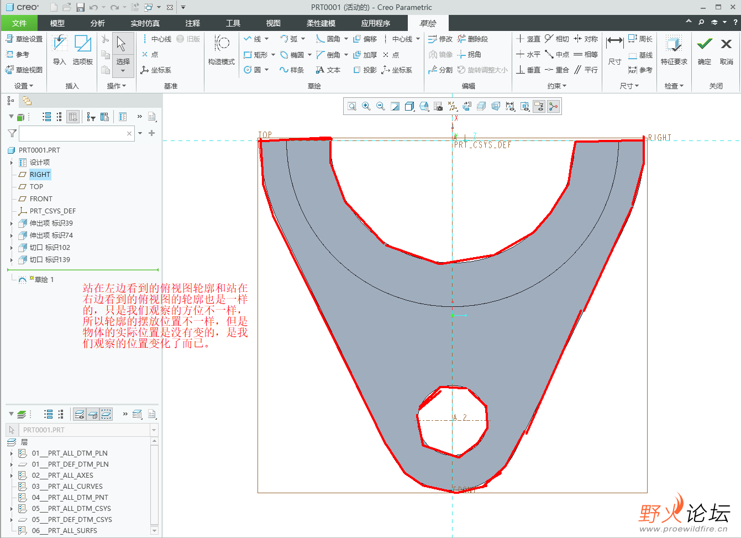Apply the 平行 parallel constraint
This screenshot has width=741, height=538.
tap(586, 70)
